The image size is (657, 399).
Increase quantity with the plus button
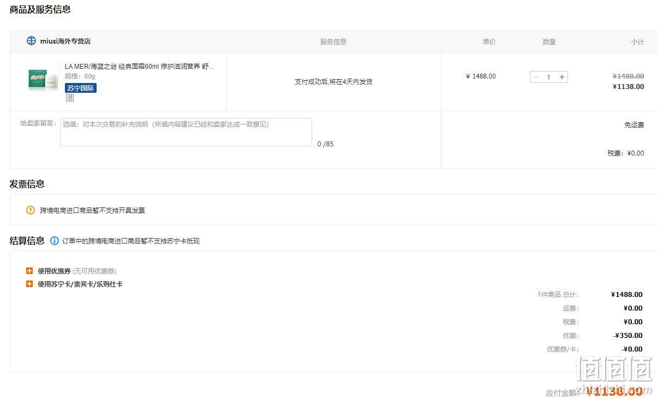562,77
